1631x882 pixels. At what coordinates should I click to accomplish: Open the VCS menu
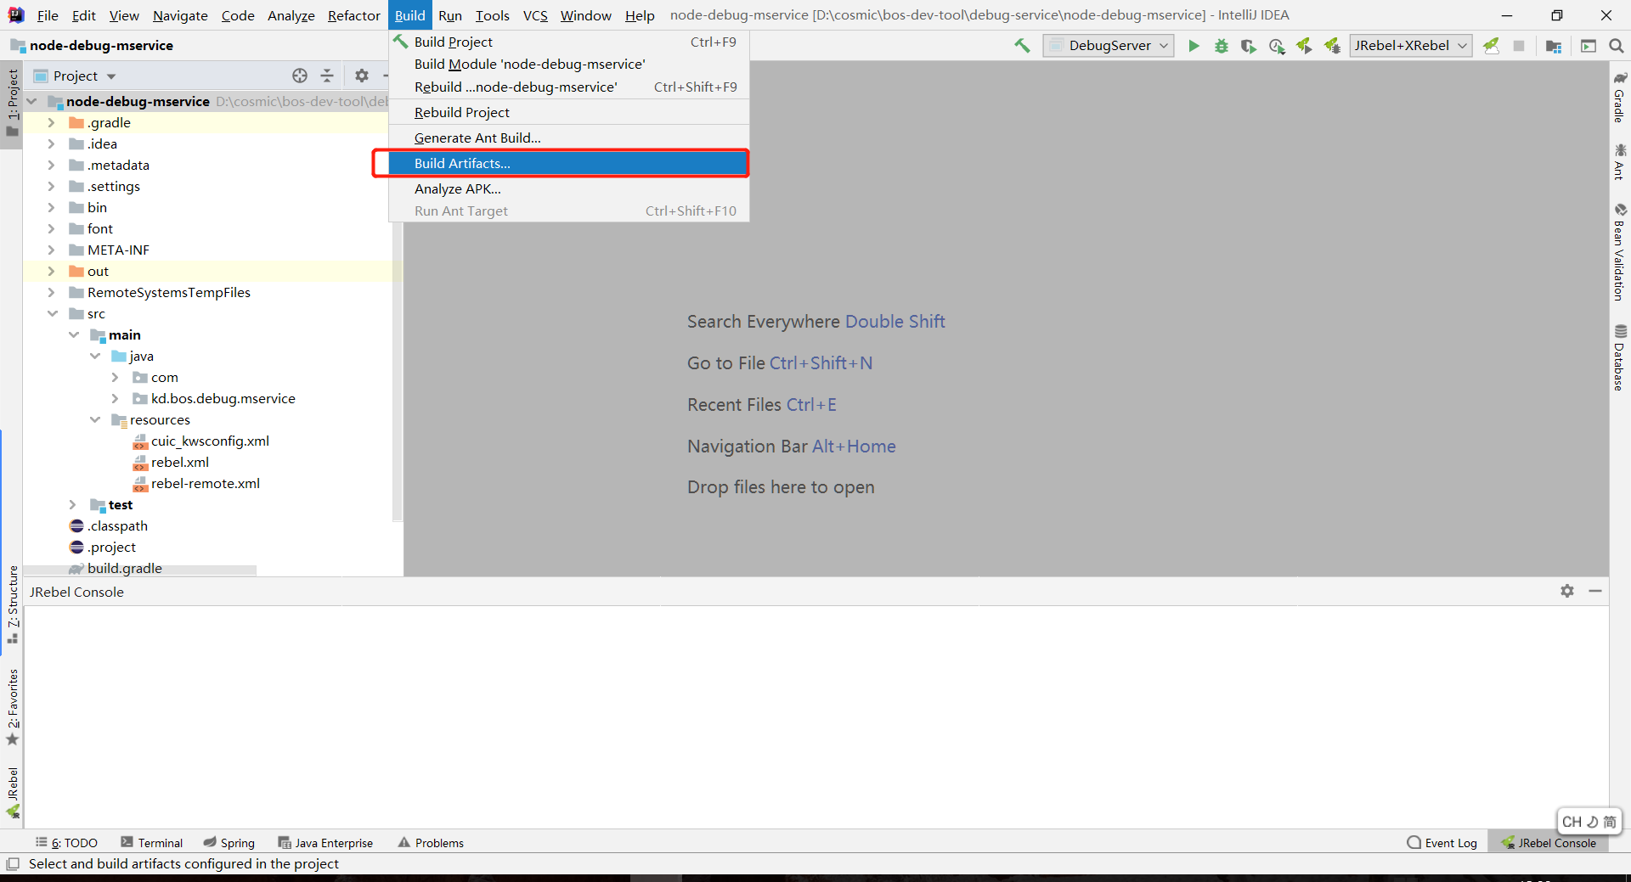(x=535, y=15)
